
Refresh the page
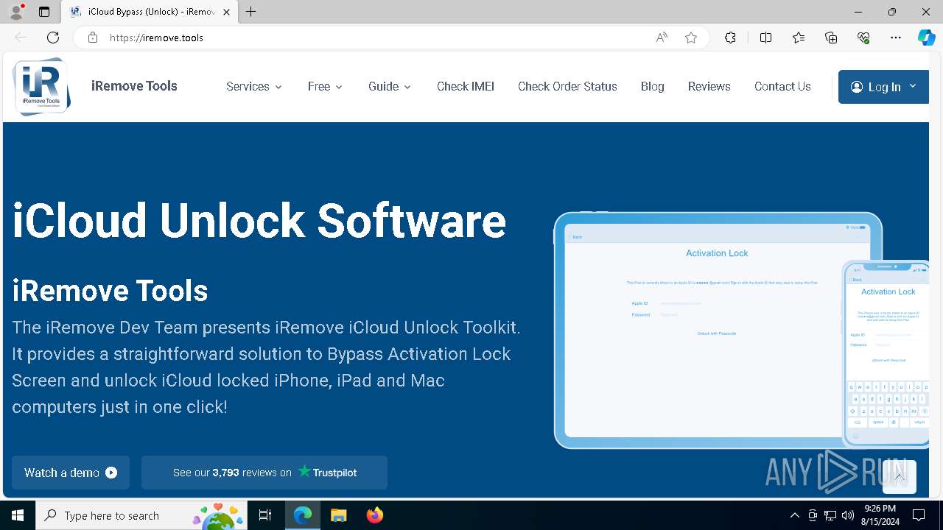click(53, 38)
